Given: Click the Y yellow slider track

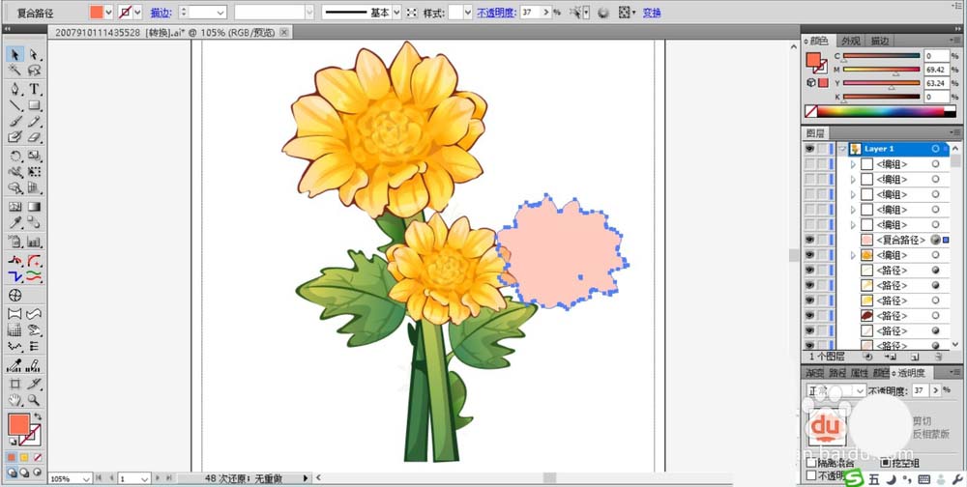Looking at the screenshot, I should [x=881, y=83].
